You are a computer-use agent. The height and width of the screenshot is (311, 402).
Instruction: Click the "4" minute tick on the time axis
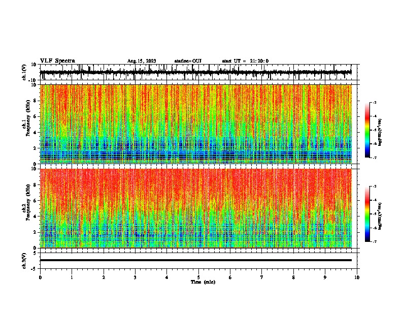pyautogui.click(x=167, y=277)
